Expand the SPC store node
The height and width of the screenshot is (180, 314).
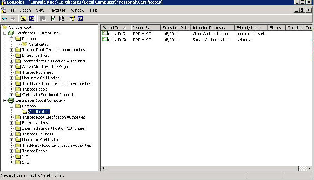pos(12,162)
